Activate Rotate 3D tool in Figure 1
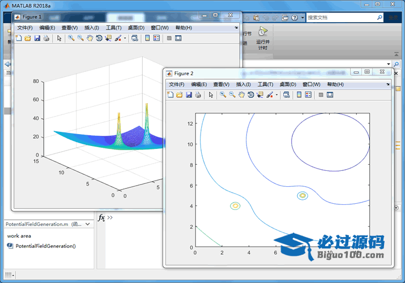Screen dimensions: 405x283 click(x=99, y=38)
